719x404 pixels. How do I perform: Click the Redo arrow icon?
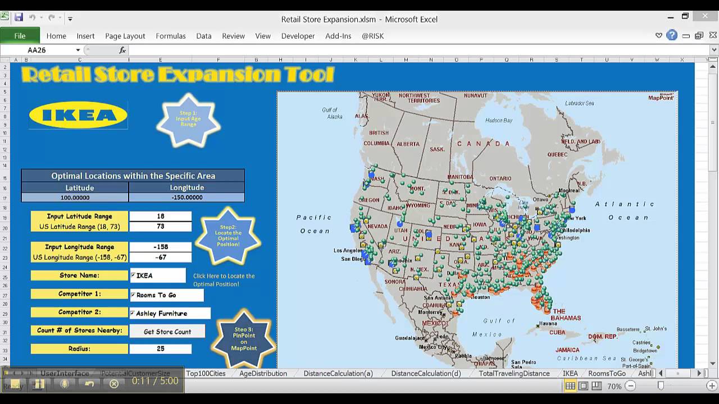point(51,18)
